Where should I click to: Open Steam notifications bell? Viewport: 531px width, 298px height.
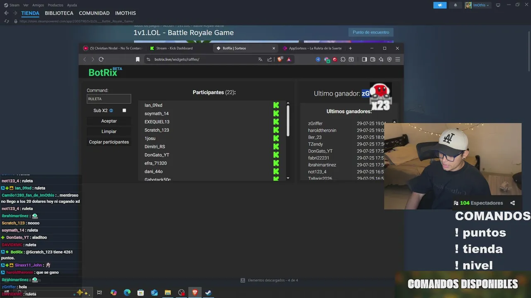pyautogui.click(x=455, y=5)
